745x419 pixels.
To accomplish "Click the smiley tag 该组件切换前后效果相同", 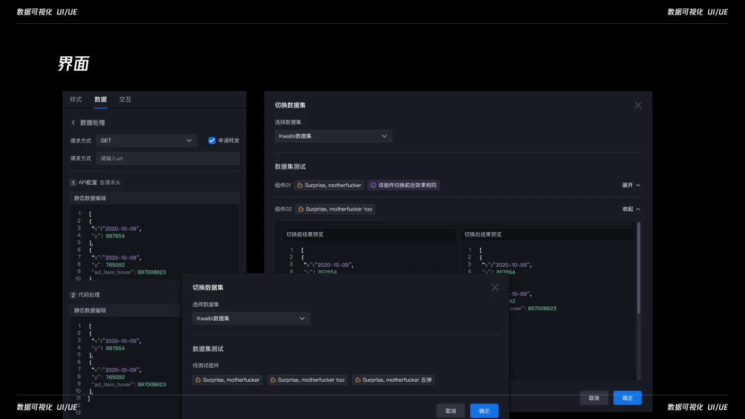I will pos(404,185).
